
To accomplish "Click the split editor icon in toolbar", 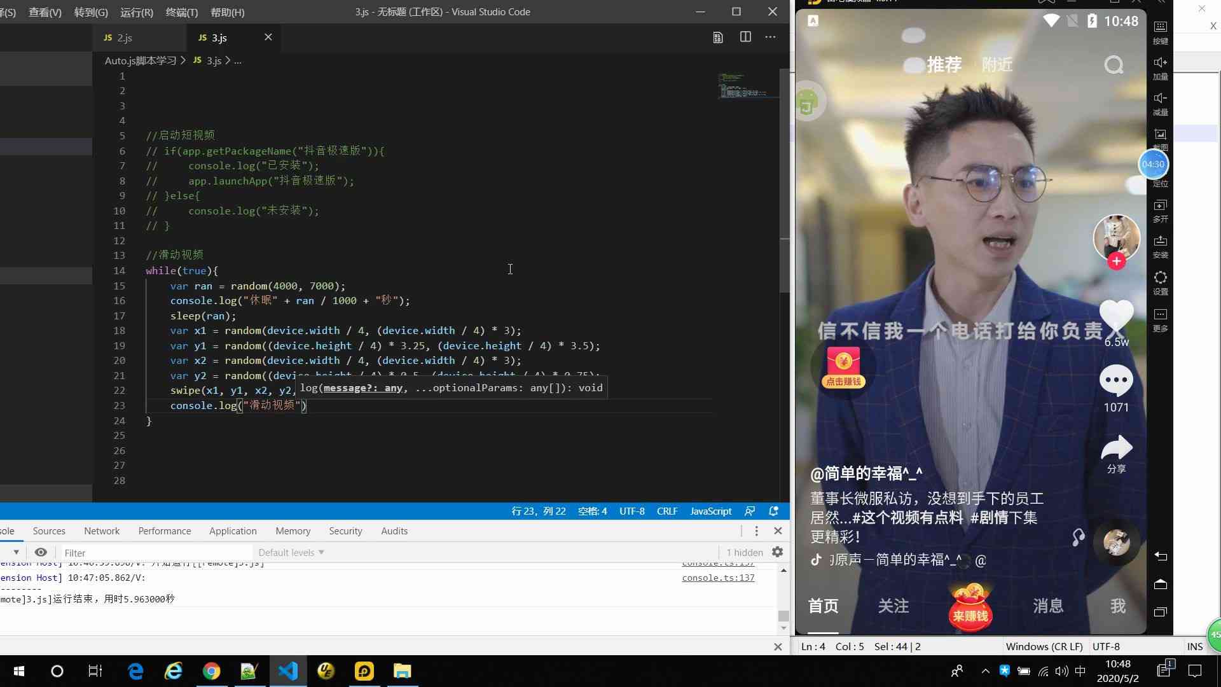I will (744, 37).
